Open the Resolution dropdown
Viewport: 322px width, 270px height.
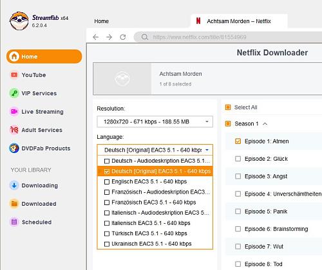(x=155, y=122)
